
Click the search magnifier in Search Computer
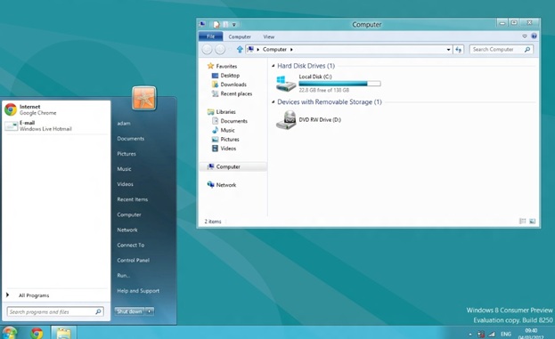(x=527, y=50)
